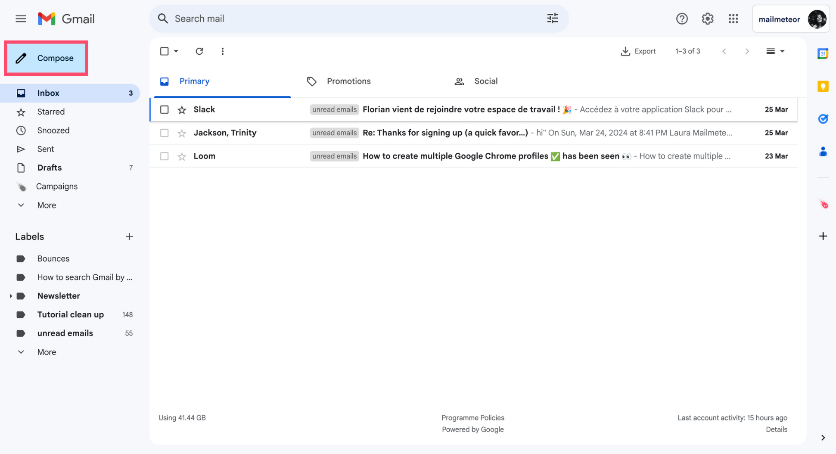
Task: Open the 'Re: Thanks for signing up' email
Action: tap(473, 133)
